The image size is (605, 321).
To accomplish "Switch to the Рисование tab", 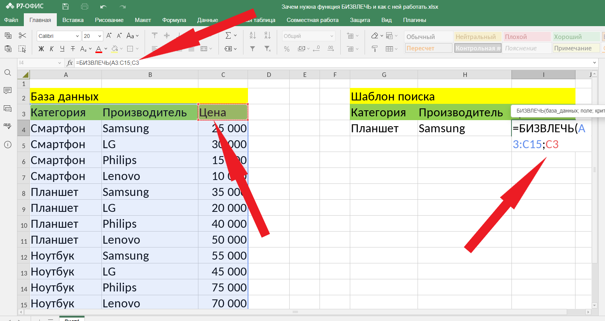I will click(x=109, y=20).
